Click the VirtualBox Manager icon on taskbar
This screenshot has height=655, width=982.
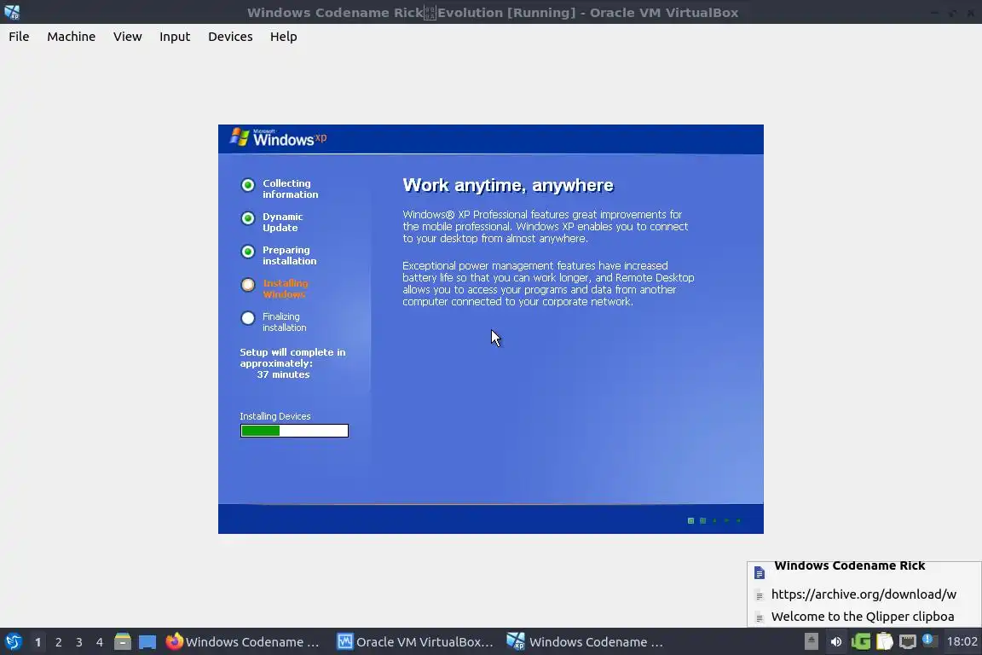344,641
